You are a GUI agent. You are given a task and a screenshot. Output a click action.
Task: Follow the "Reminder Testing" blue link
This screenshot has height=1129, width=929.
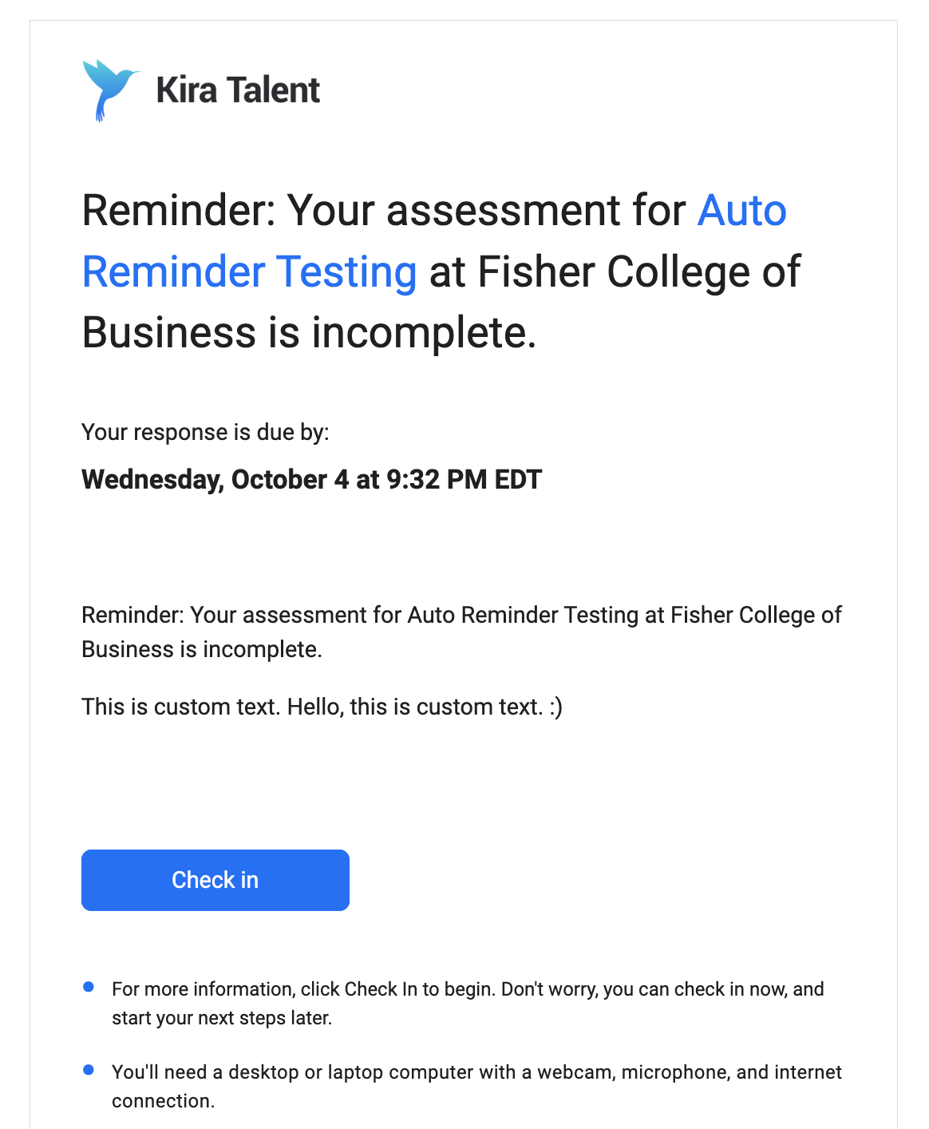[x=249, y=272]
